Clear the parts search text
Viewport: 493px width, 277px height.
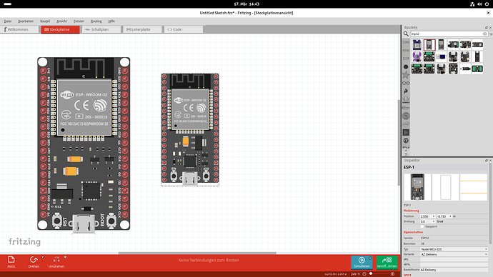tap(484, 34)
